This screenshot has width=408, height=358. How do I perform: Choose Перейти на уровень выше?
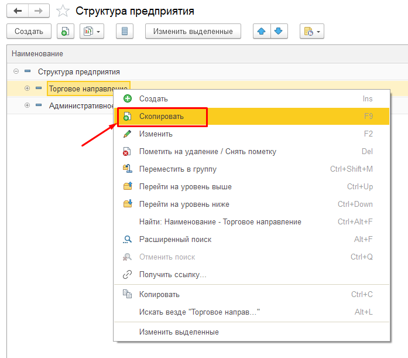[x=252, y=186]
